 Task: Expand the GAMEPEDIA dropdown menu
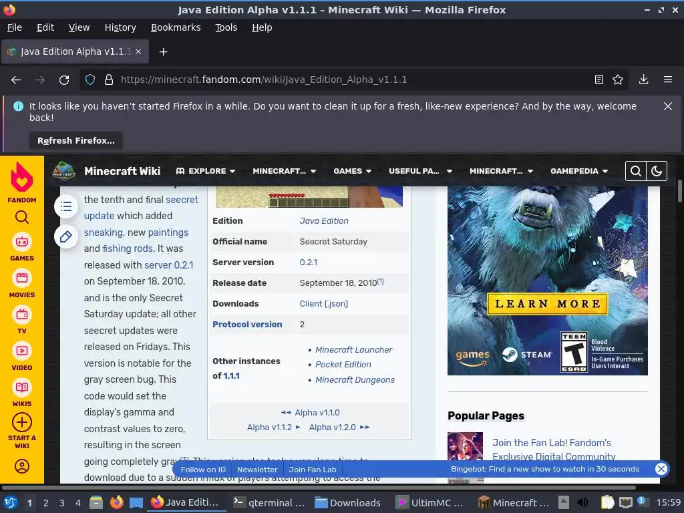coord(579,171)
